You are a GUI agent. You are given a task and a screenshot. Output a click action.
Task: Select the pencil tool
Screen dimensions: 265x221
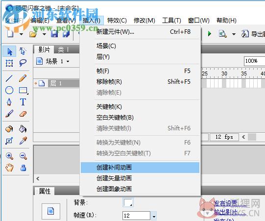[x=23, y=78]
